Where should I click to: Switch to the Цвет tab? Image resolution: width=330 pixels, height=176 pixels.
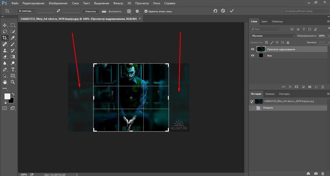click(264, 22)
